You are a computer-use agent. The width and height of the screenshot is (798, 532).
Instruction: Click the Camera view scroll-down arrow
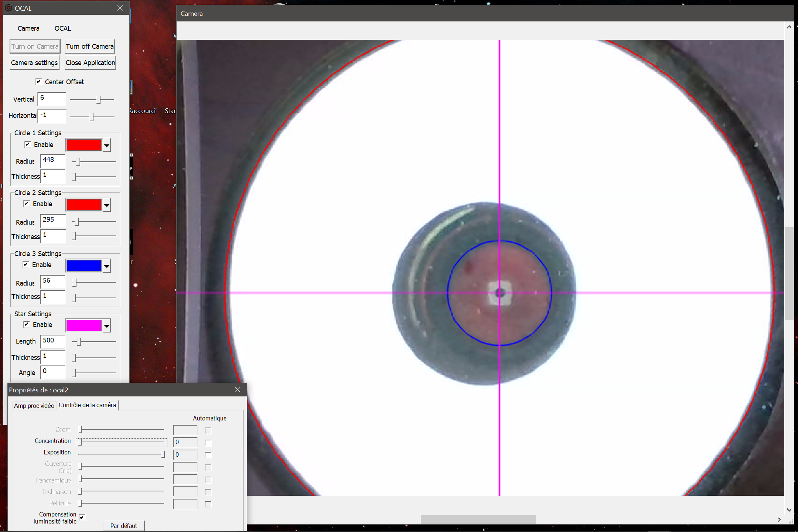789,510
